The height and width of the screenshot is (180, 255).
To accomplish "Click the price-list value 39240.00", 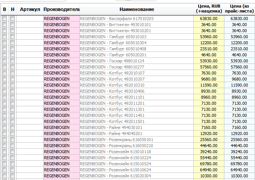I will tap(239, 152).
